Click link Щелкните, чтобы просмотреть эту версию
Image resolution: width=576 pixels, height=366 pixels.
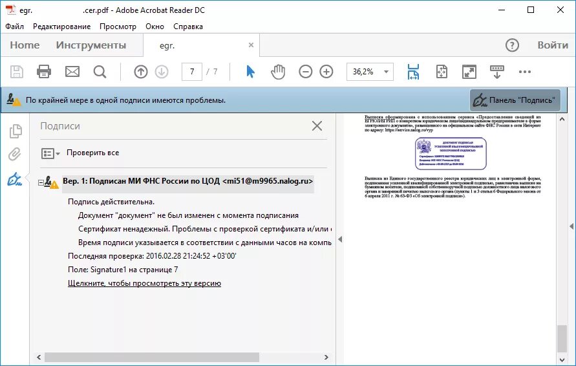144,283
